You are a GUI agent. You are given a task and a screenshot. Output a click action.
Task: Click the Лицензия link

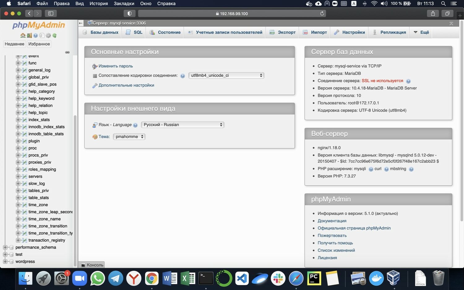click(x=327, y=258)
